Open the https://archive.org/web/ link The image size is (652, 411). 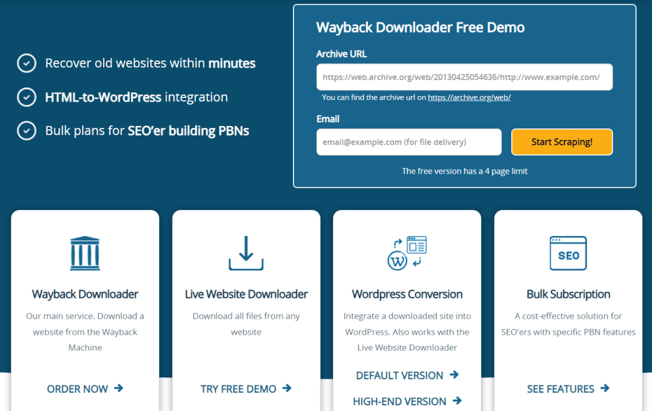469,97
